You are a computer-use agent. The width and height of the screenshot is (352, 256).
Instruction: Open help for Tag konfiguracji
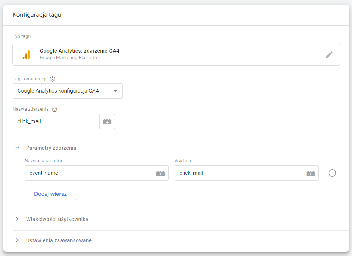(x=52, y=79)
